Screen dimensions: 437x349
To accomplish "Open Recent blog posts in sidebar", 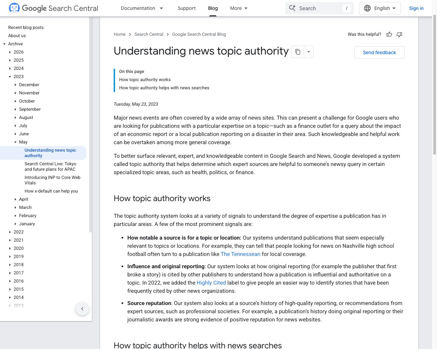I will [x=26, y=27].
